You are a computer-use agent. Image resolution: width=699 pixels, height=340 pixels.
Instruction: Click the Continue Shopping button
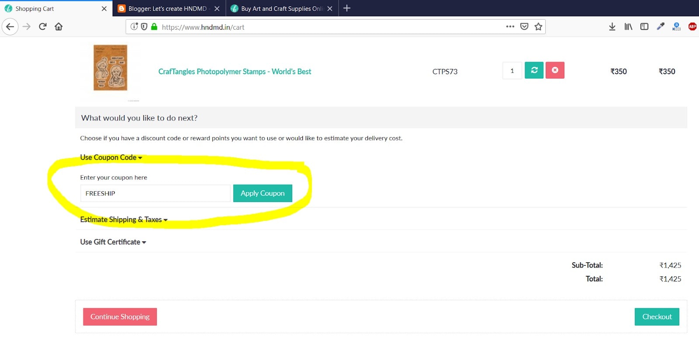120,317
